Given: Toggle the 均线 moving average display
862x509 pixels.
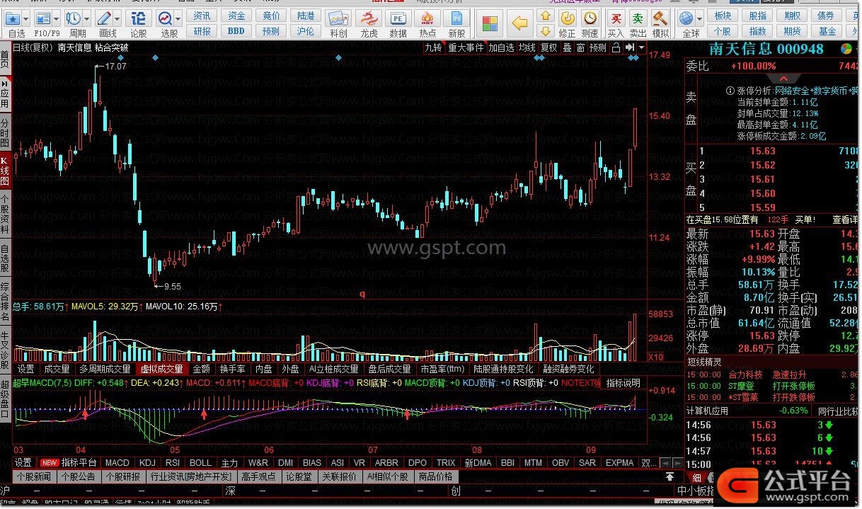Looking at the screenshot, I should coord(527,47).
